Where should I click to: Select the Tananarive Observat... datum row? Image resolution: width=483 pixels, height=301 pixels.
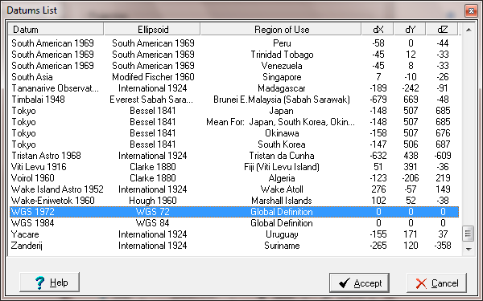point(234,88)
